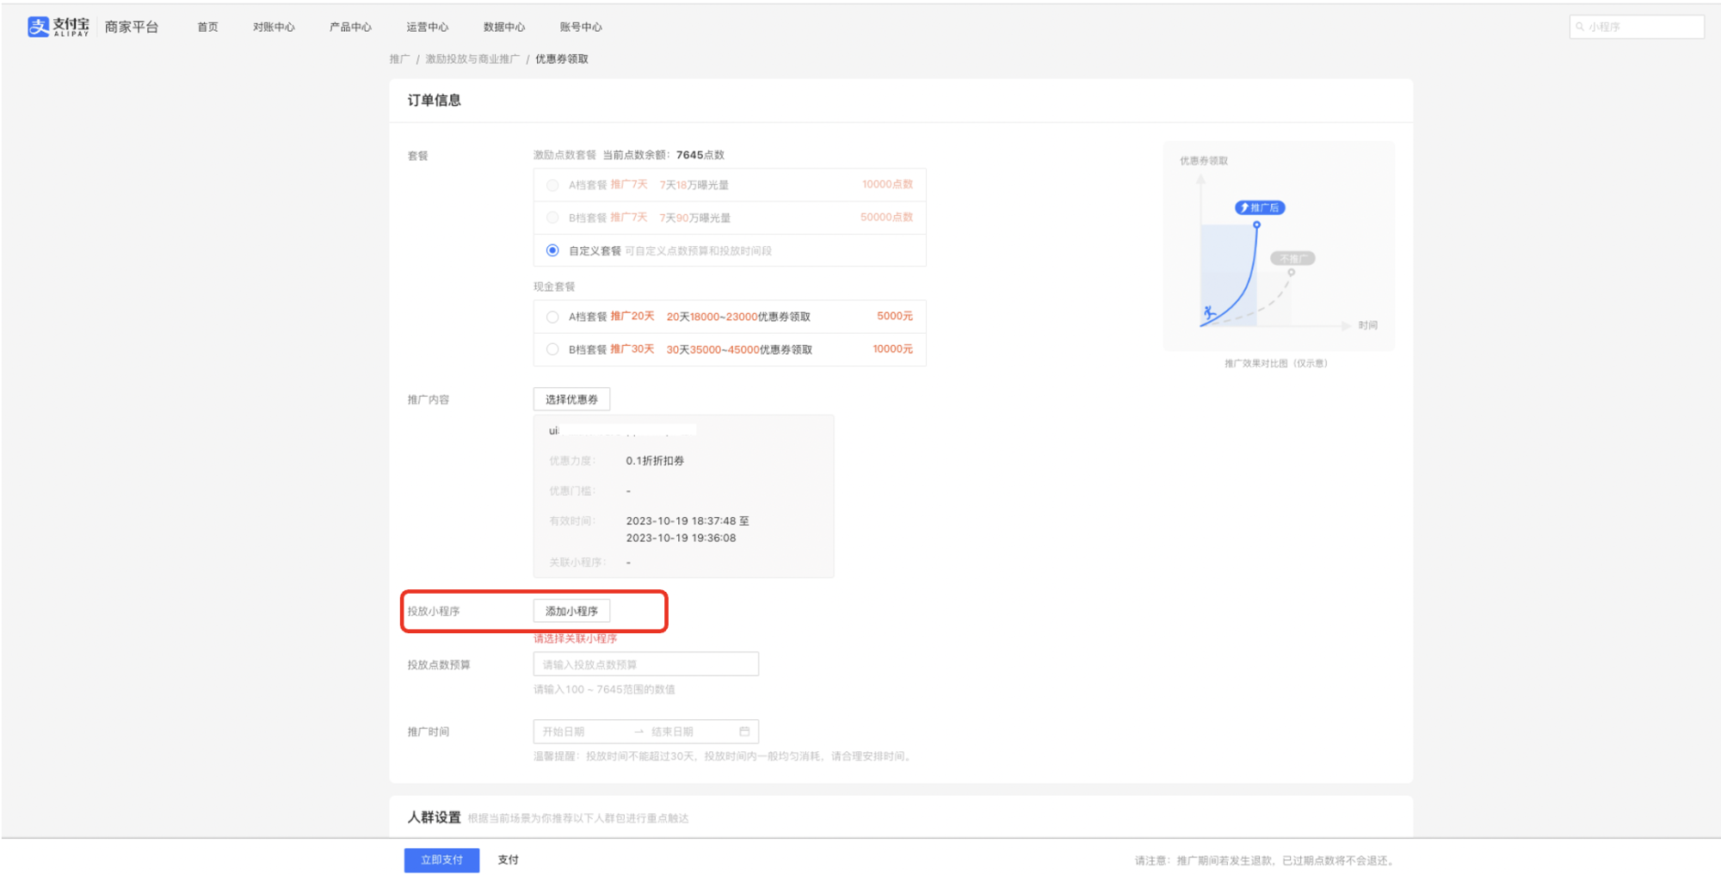Click the Alipay logo
Screen dimensions: 1721x881
59,27
